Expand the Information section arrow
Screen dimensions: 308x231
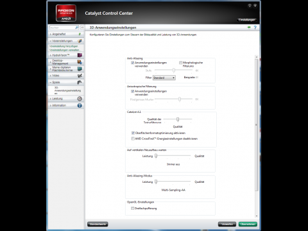pos(51,105)
